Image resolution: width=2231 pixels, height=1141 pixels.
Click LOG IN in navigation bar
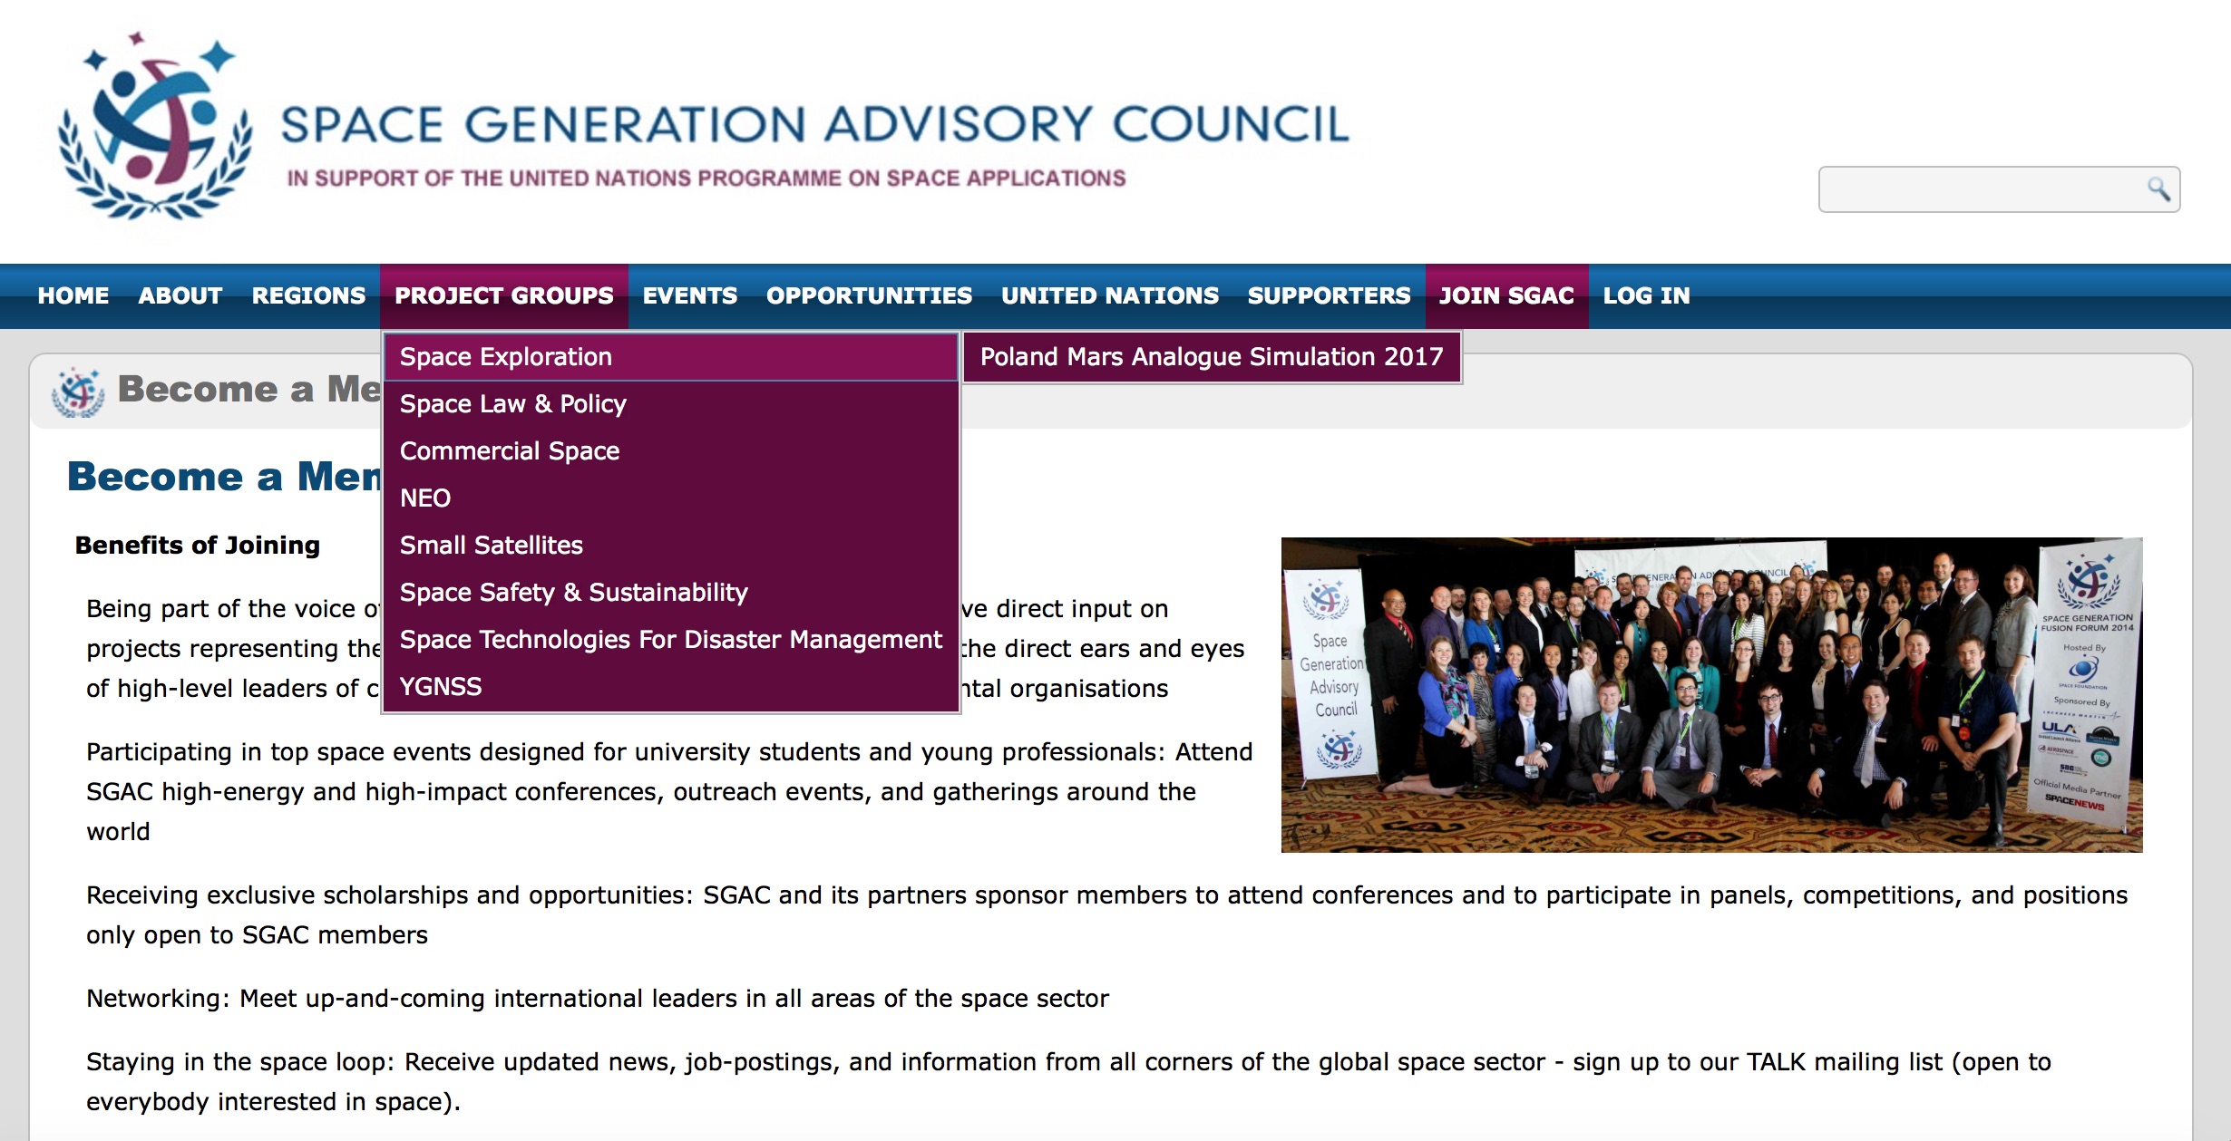(x=1647, y=295)
